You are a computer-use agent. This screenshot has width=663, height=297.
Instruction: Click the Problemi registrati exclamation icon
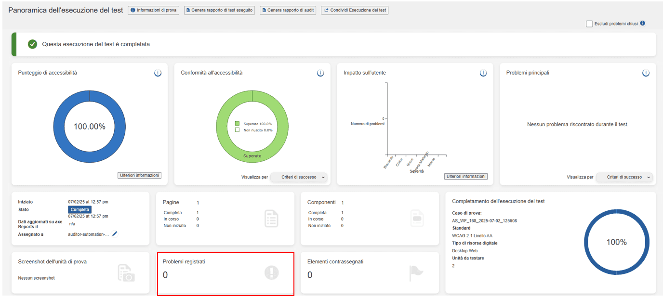pos(272,273)
